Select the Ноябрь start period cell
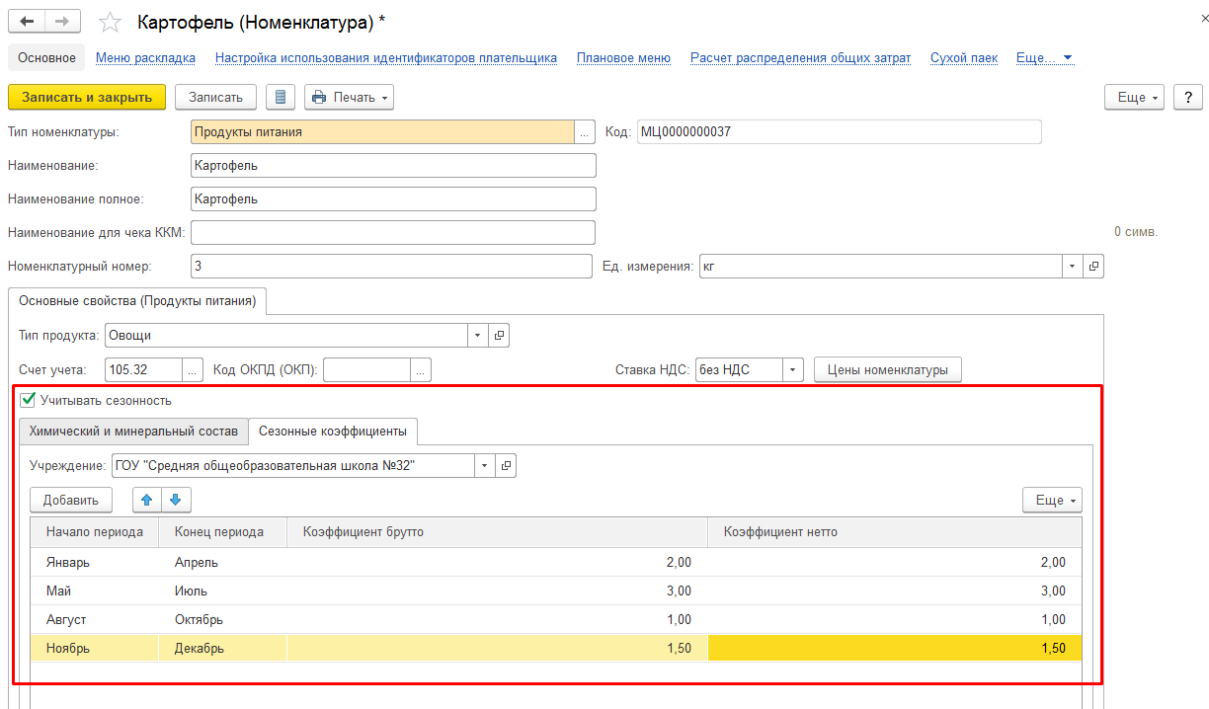The height and width of the screenshot is (709, 1209). 95,648
